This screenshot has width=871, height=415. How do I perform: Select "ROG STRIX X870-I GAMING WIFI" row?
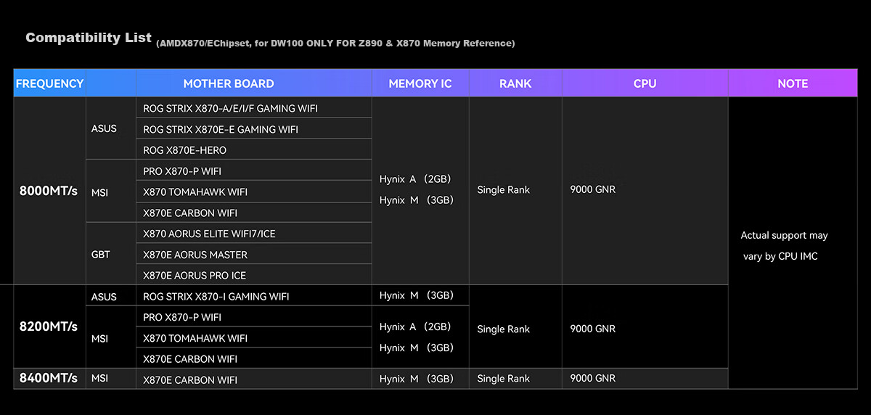click(x=254, y=296)
